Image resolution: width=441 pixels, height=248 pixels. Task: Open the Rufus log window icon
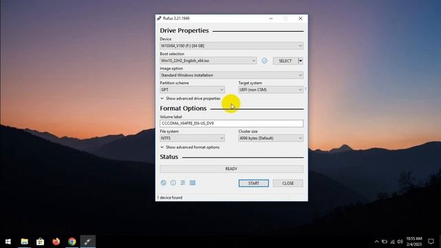point(192,183)
